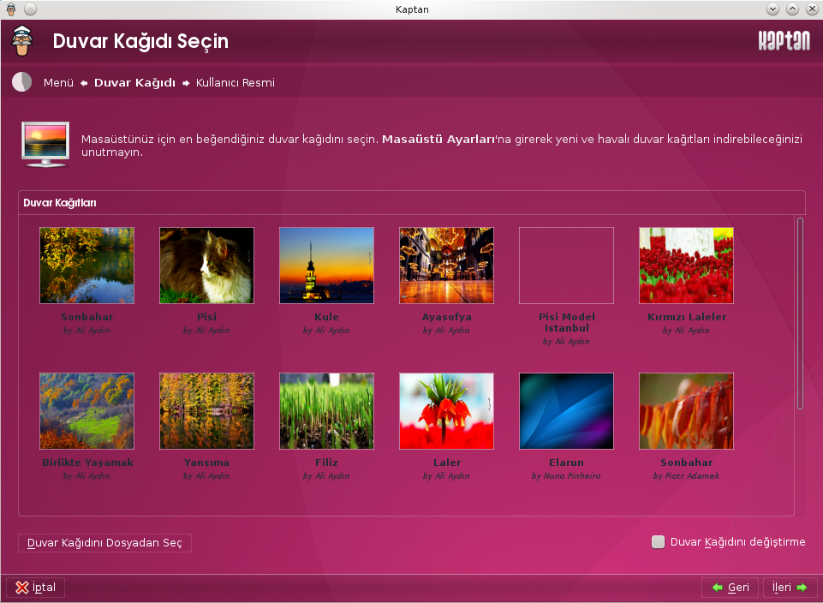
Task: Select the Kırmızı Laleler red tulips wallpaper
Action: (x=686, y=265)
